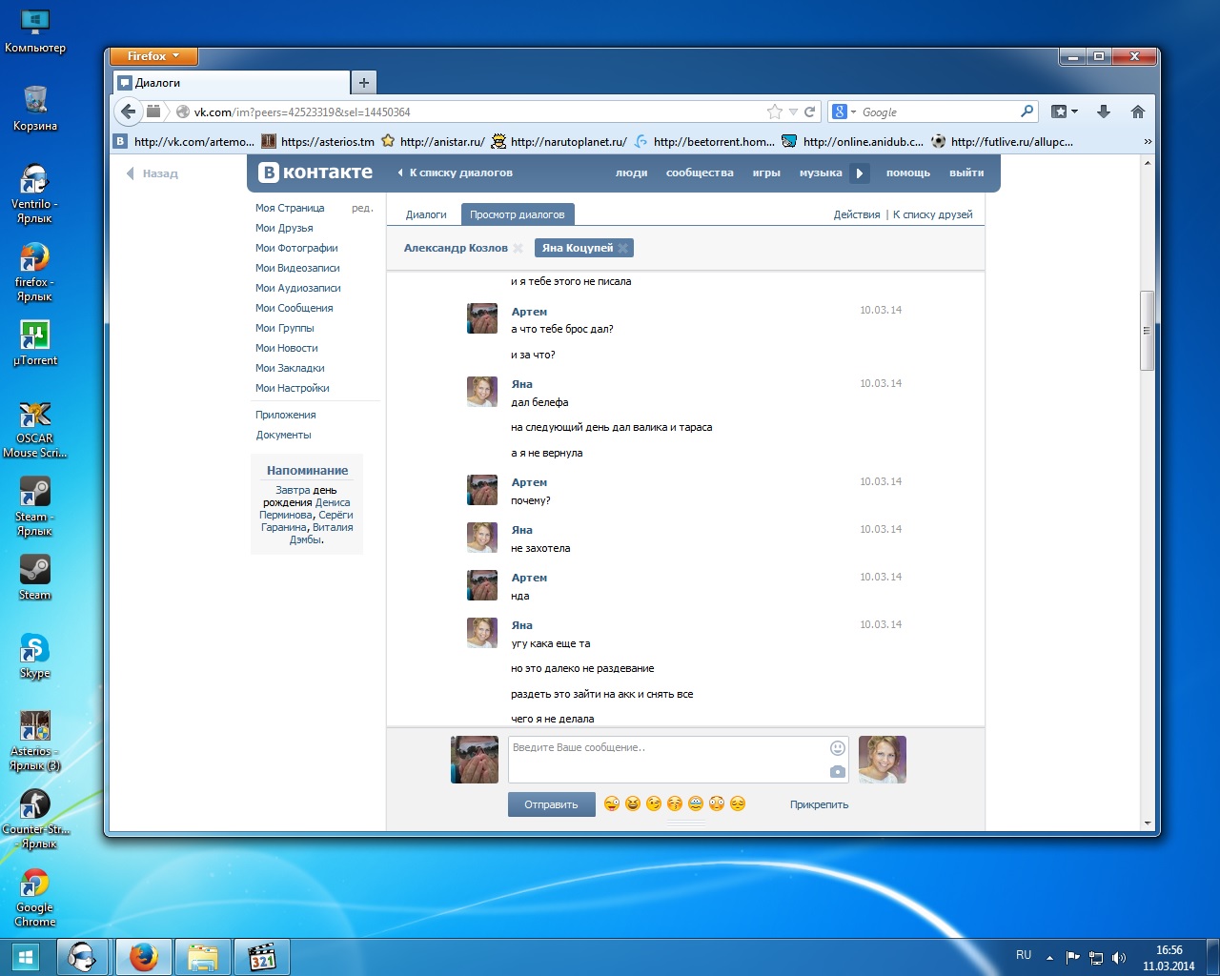Open люди in VK header menu

[631, 173]
